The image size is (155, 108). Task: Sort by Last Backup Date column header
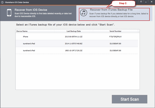[x=74, y=31]
